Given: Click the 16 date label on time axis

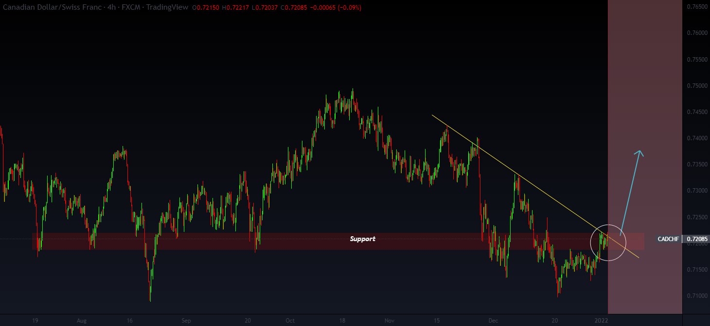Looking at the screenshot, I should tap(129, 321).
